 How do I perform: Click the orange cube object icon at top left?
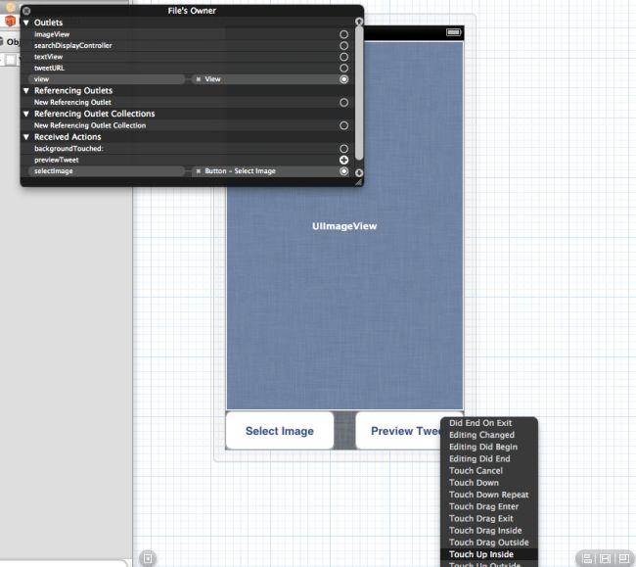(10, 21)
